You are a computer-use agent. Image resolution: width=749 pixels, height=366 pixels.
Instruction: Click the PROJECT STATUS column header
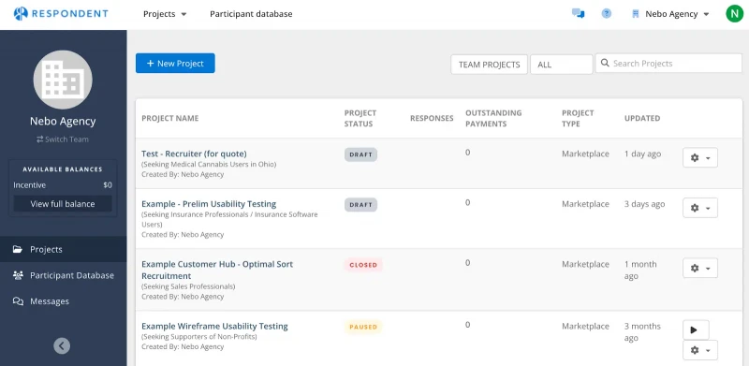[360, 118]
